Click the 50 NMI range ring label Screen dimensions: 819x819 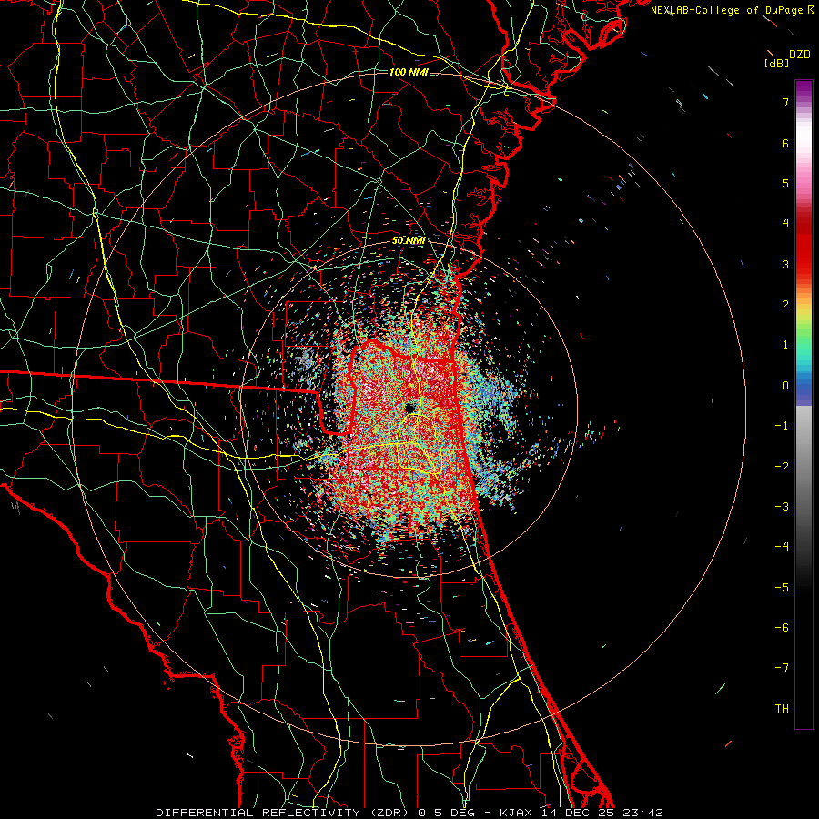coord(409,241)
